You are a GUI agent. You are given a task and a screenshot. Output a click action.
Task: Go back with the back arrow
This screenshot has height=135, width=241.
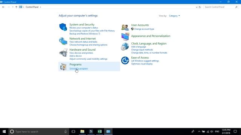coord(3,7)
